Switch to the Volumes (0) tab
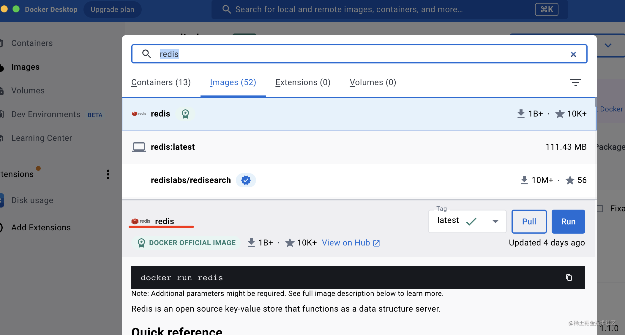Screen dimensions: 625x335 pyautogui.click(x=373, y=82)
